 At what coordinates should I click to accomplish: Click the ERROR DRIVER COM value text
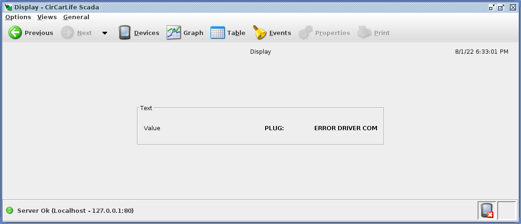tap(345, 128)
